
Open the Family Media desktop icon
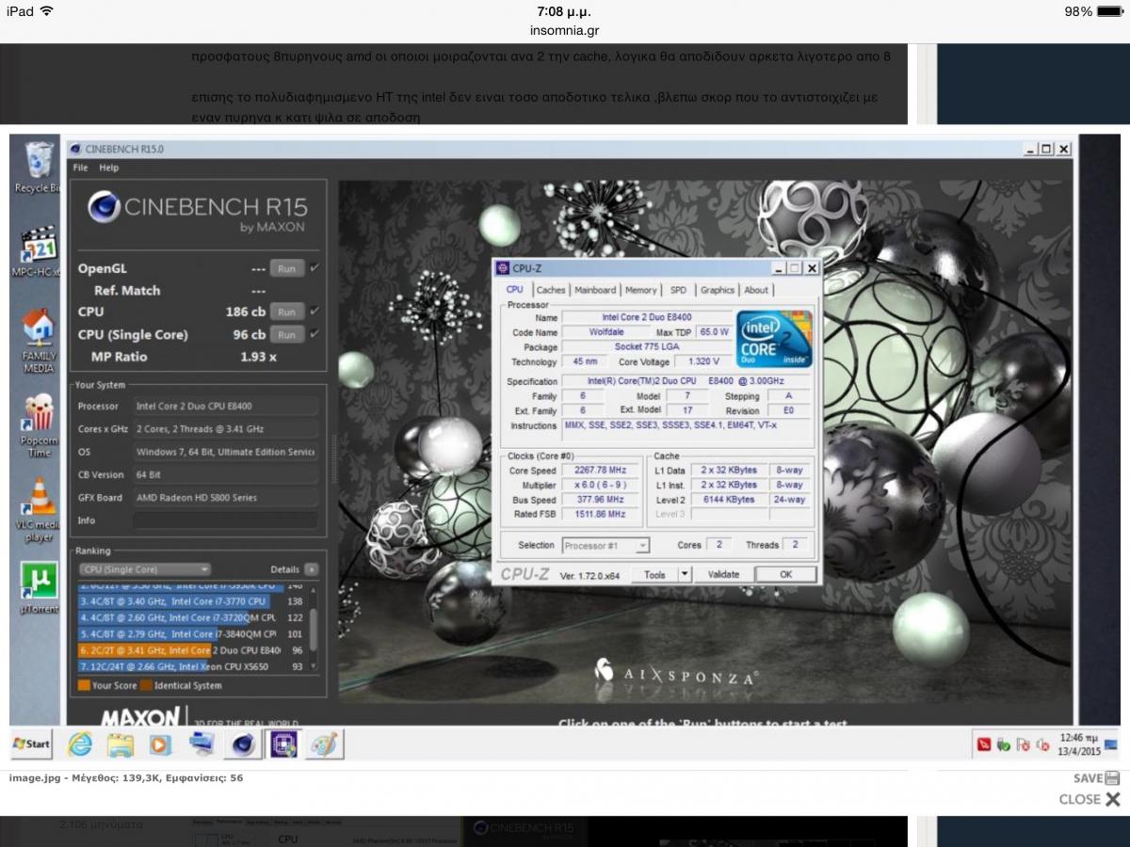[39, 341]
